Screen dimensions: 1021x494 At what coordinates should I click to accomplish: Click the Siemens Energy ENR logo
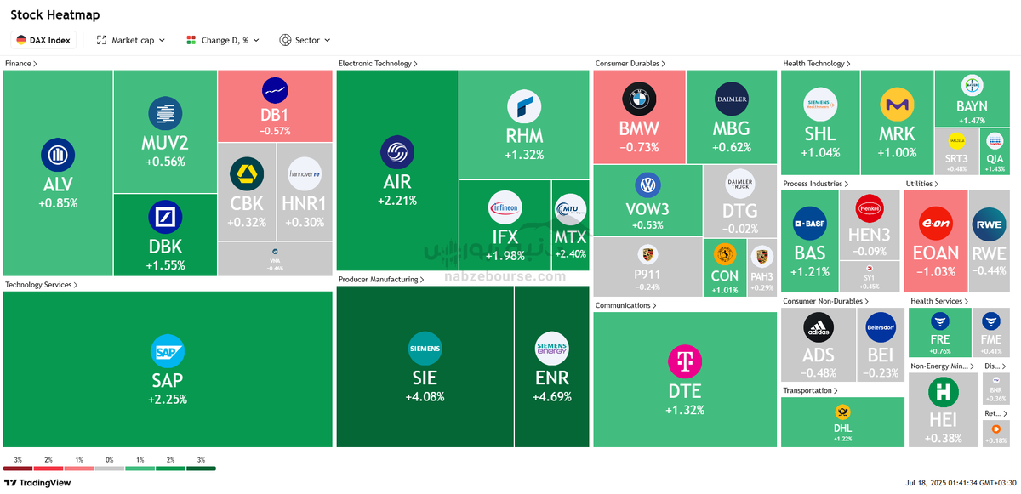(x=551, y=349)
